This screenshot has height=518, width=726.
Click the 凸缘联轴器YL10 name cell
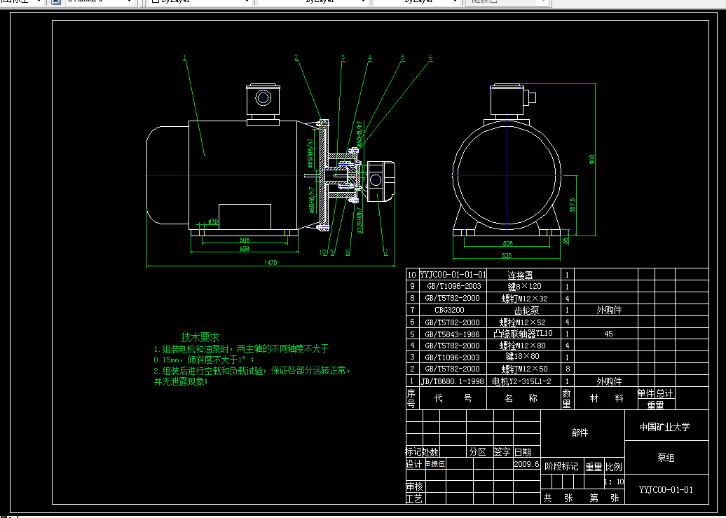523,334
